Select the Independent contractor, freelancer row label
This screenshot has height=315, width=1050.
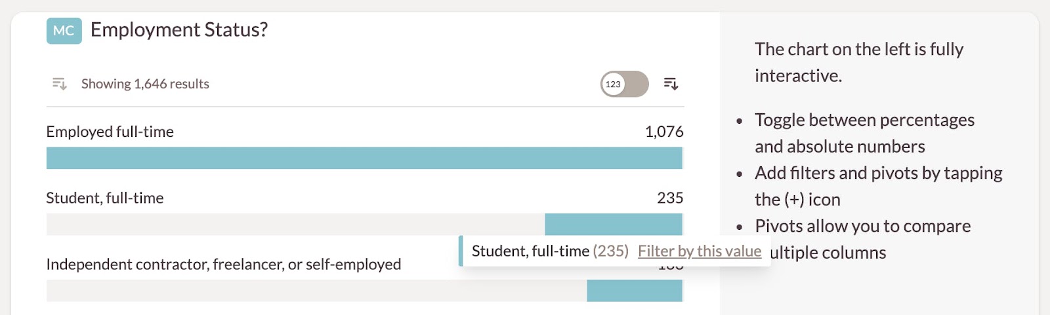pyautogui.click(x=224, y=265)
